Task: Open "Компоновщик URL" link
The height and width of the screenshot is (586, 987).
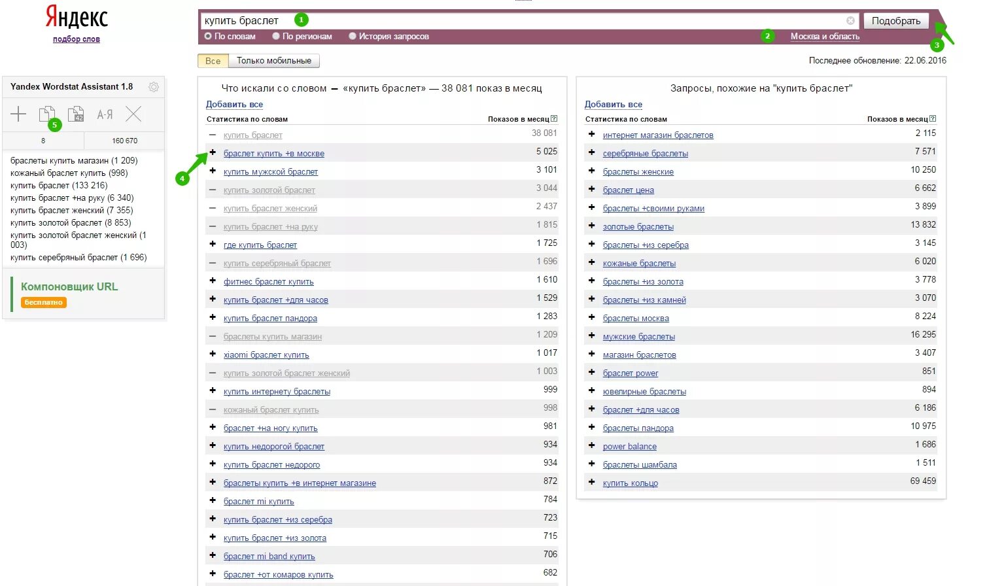Action: (69, 286)
